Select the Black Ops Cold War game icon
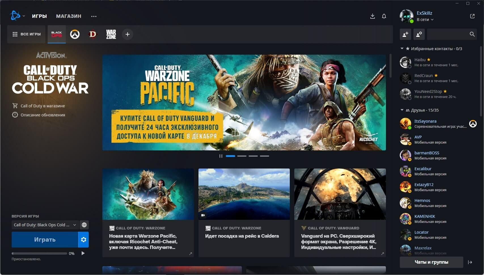484x275 pixels. point(57,34)
